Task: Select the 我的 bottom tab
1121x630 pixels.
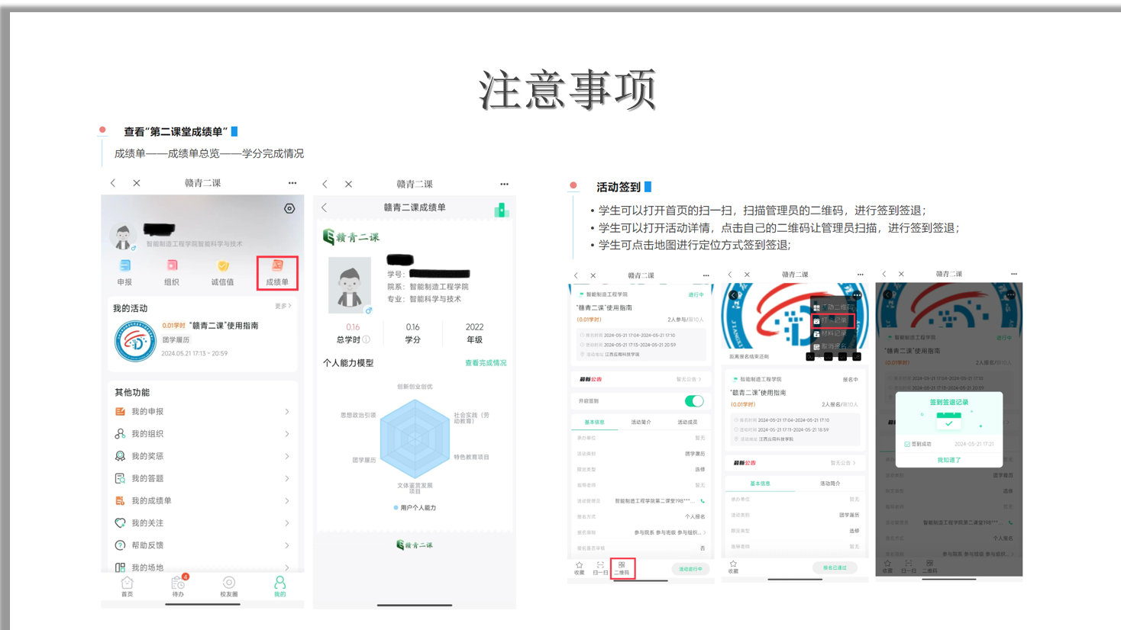Action: 279,586
